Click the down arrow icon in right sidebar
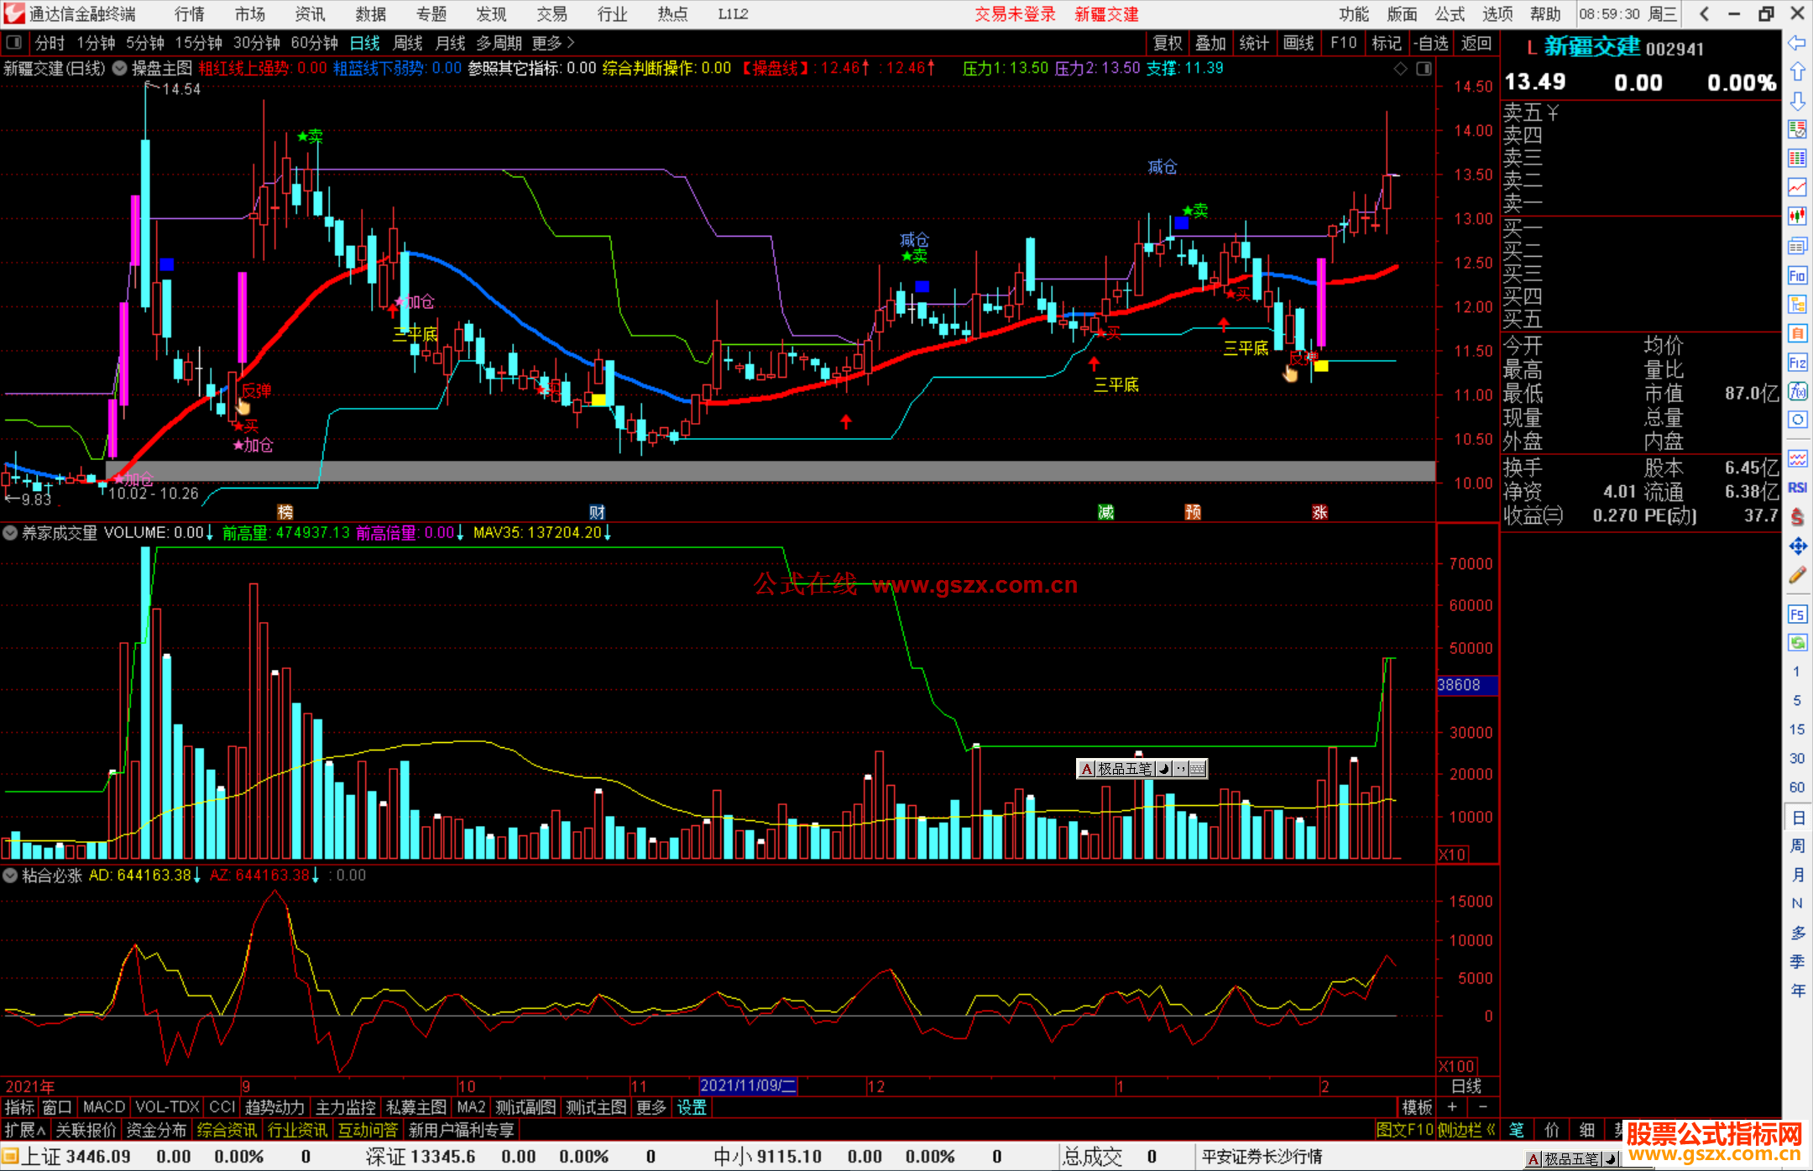Viewport: 1813px width, 1171px height. tap(1797, 101)
